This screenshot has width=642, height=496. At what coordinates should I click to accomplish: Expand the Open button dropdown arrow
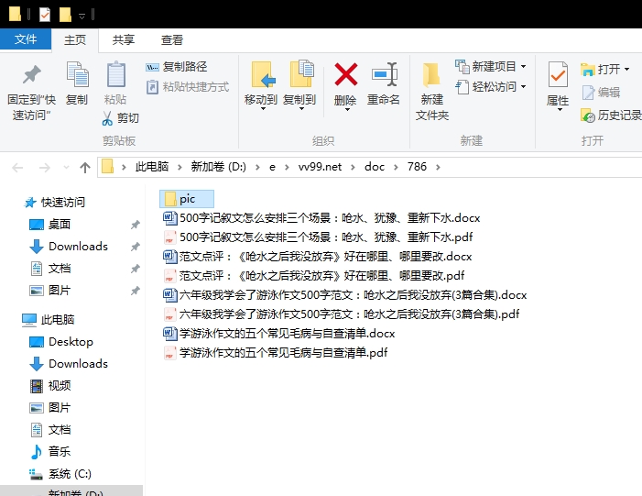pyautogui.click(x=626, y=70)
